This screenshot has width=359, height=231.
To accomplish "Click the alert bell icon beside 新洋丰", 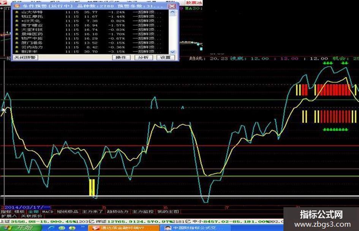I will click(16, 52).
